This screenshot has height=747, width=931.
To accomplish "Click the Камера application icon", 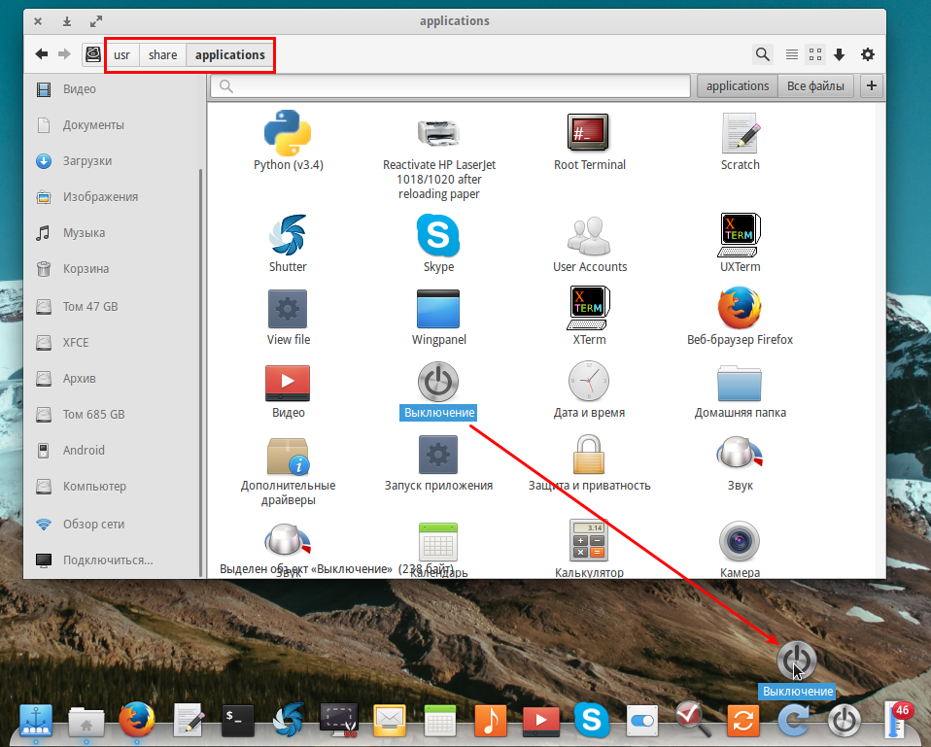I will coord(740,541).
